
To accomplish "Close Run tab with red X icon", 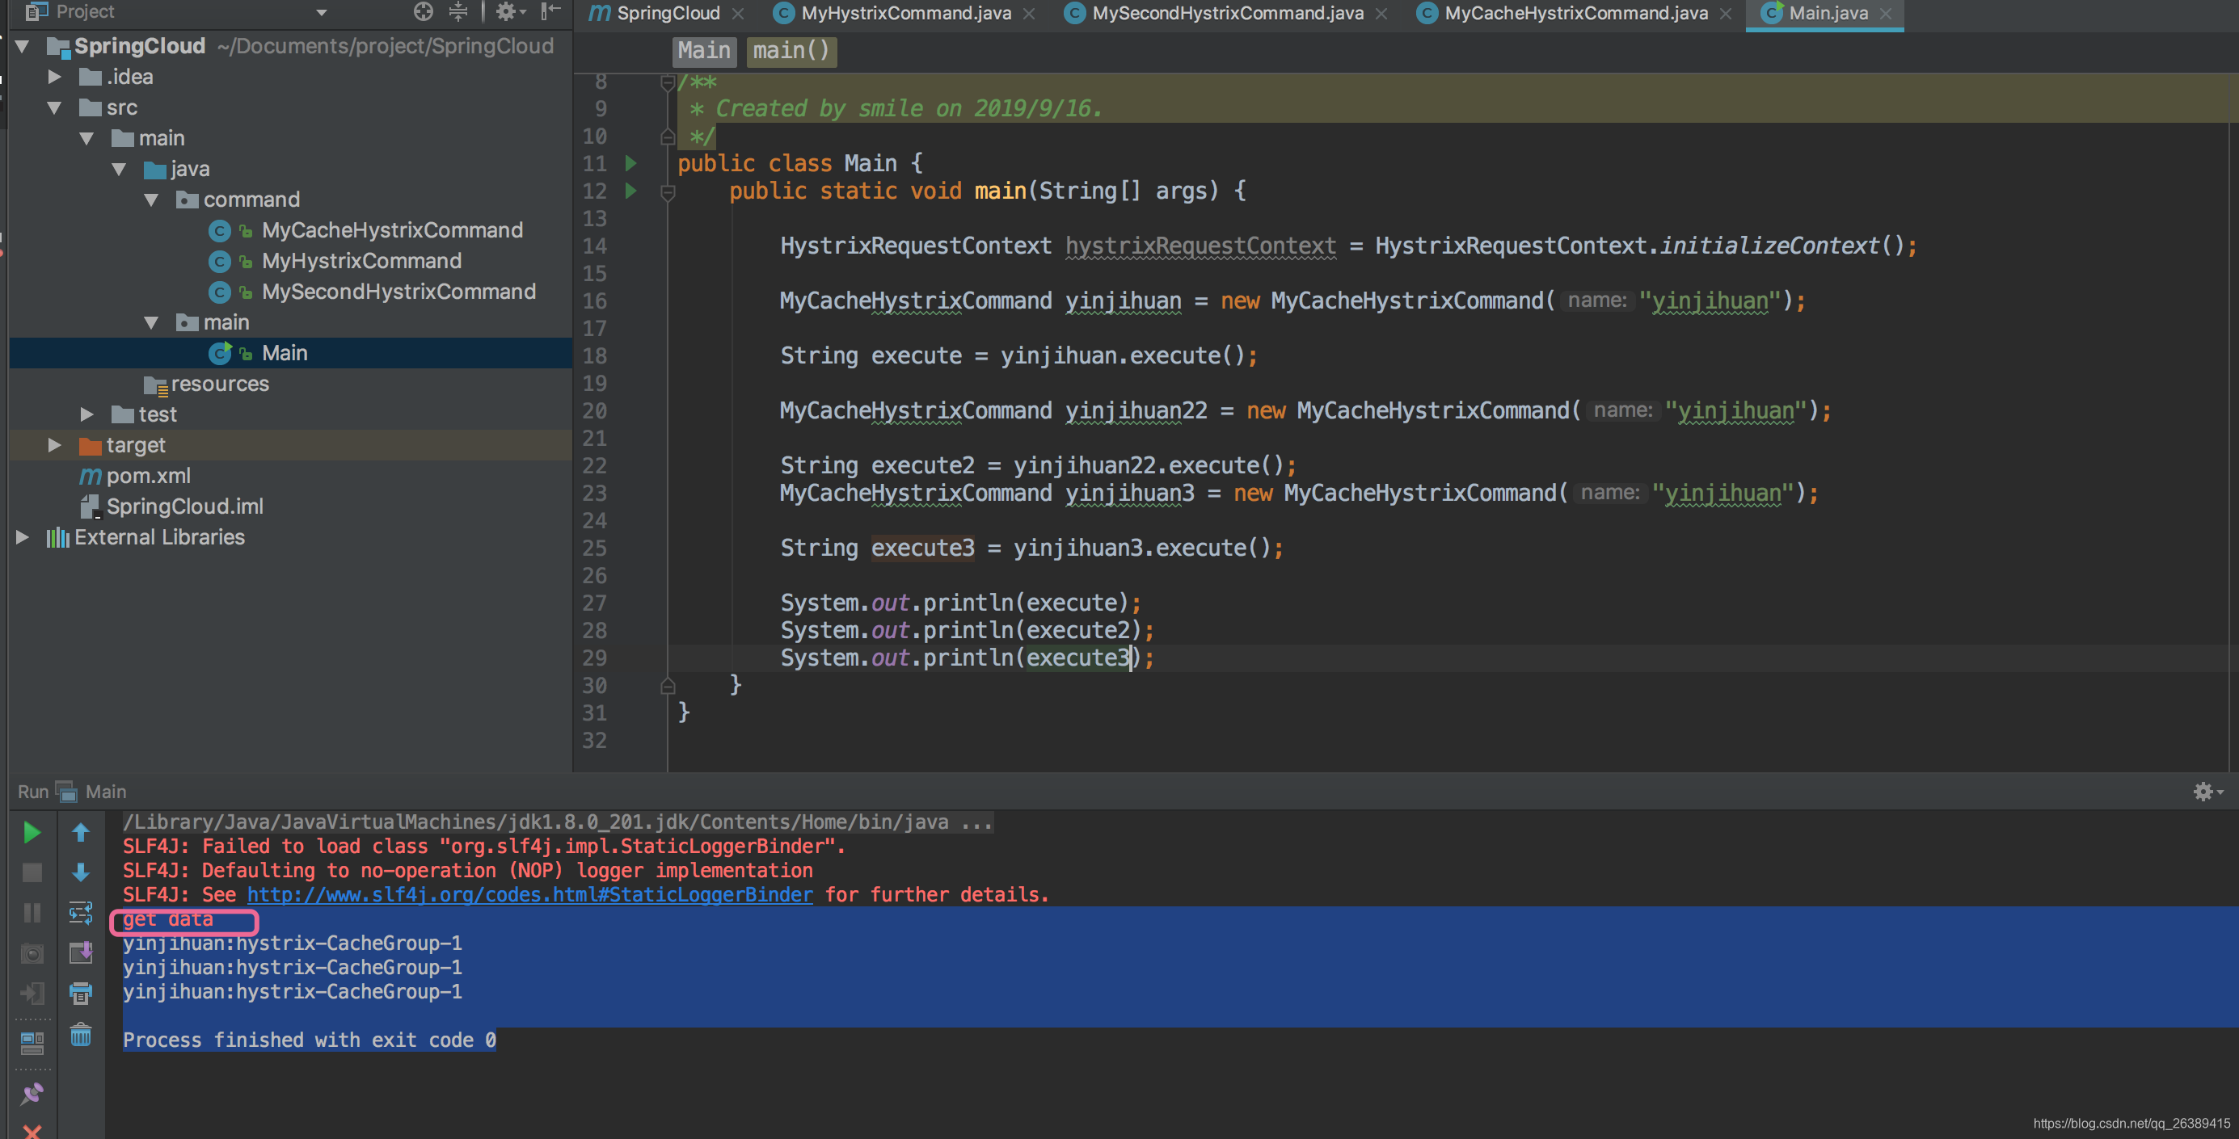I will (32, 1130).
